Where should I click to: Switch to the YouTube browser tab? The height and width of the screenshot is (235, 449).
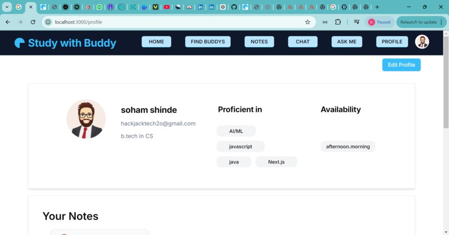pyautogui.click(x=167, y=7)
